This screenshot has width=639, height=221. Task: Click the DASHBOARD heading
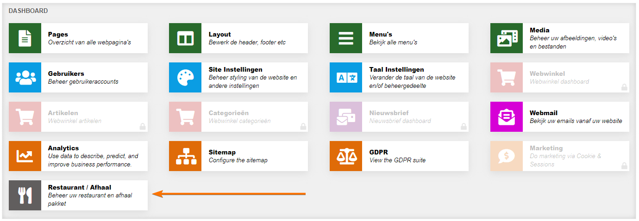pyautogui.click(x=28, y=11)
